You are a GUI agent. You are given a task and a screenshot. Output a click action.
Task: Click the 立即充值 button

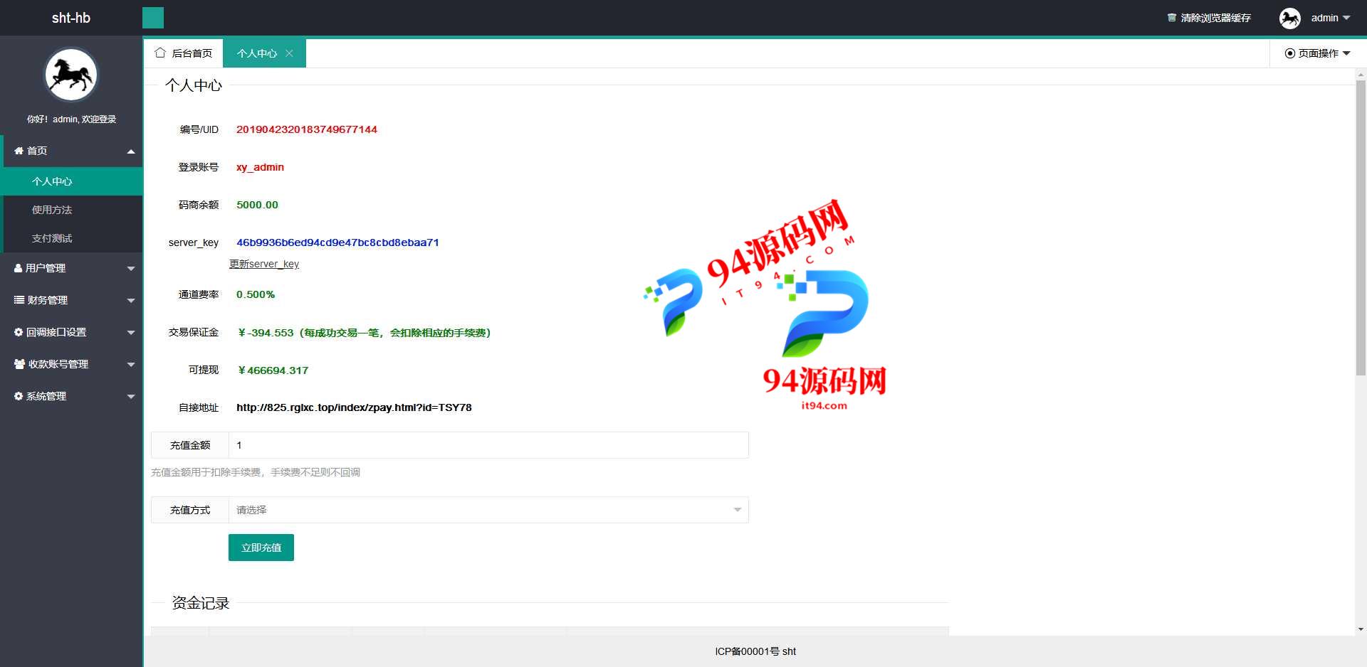pyautogui.click(x=261, y=548)
